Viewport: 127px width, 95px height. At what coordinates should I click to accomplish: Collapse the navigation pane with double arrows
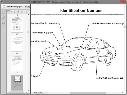pos(26,7)
